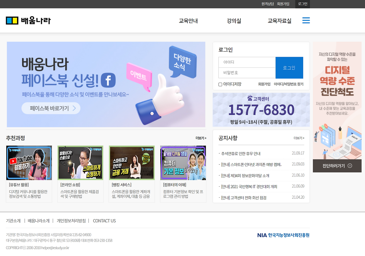Click the blue 로그인 button

(289, 68)
